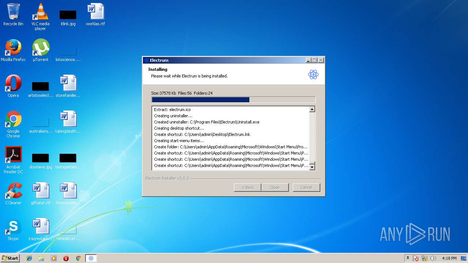
Task: Click the Electrum logo in installer header
Action: [x=313, y=75]
